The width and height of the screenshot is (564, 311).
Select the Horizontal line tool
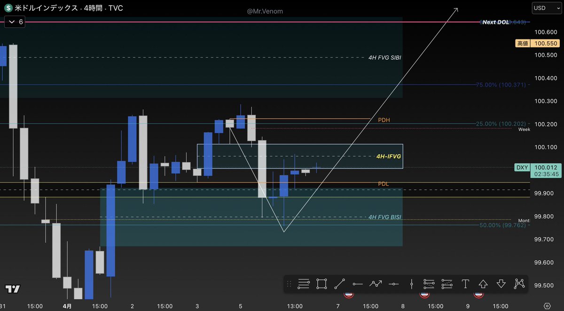(x=393, y=284)
